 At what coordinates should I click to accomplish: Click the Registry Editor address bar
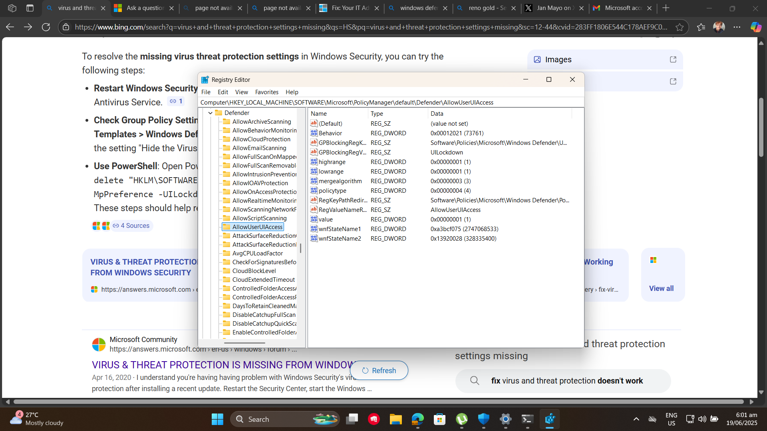tap(391, 103)
